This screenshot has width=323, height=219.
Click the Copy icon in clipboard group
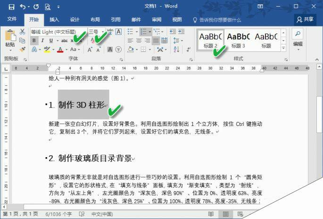point(22,41)
